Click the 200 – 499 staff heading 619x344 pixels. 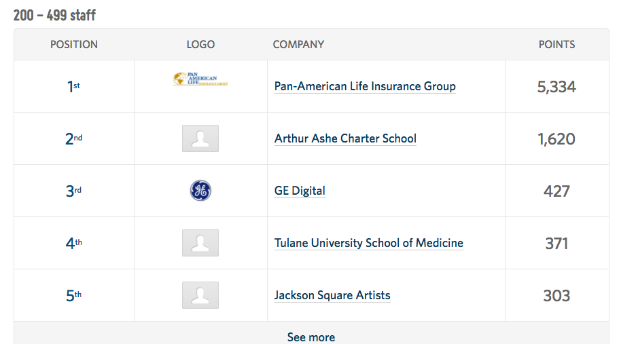point(54,16)
